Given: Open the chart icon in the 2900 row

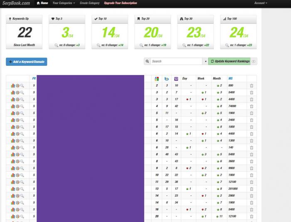Looking at the screenshot, I should click(x=13, y=196).
